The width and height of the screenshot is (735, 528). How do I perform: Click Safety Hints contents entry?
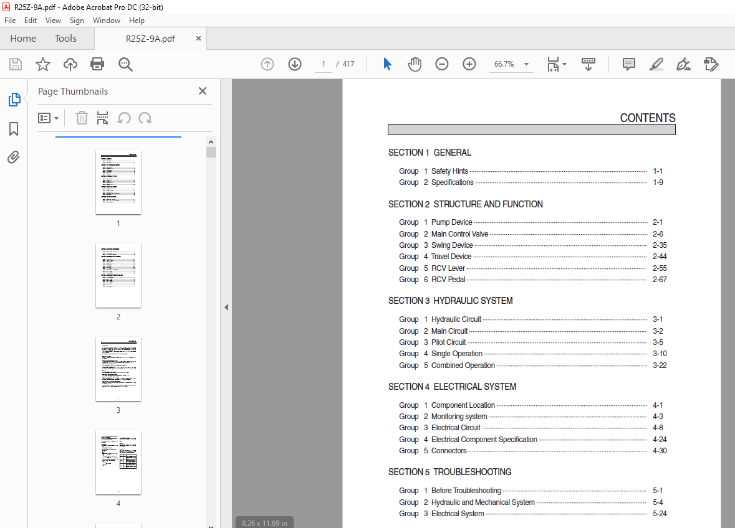(x=531, y=171)
